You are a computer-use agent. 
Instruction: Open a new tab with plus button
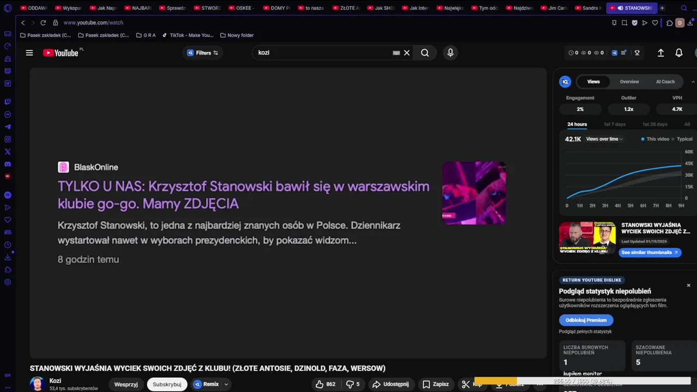pyautogui.click(x=662, y=8)
